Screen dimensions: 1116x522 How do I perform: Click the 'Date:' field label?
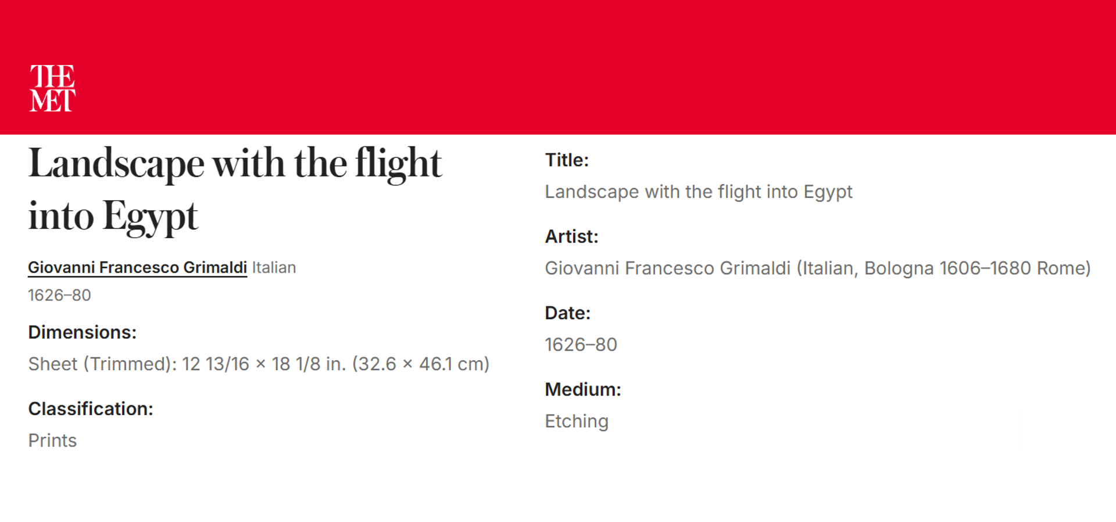coord(567,314)
